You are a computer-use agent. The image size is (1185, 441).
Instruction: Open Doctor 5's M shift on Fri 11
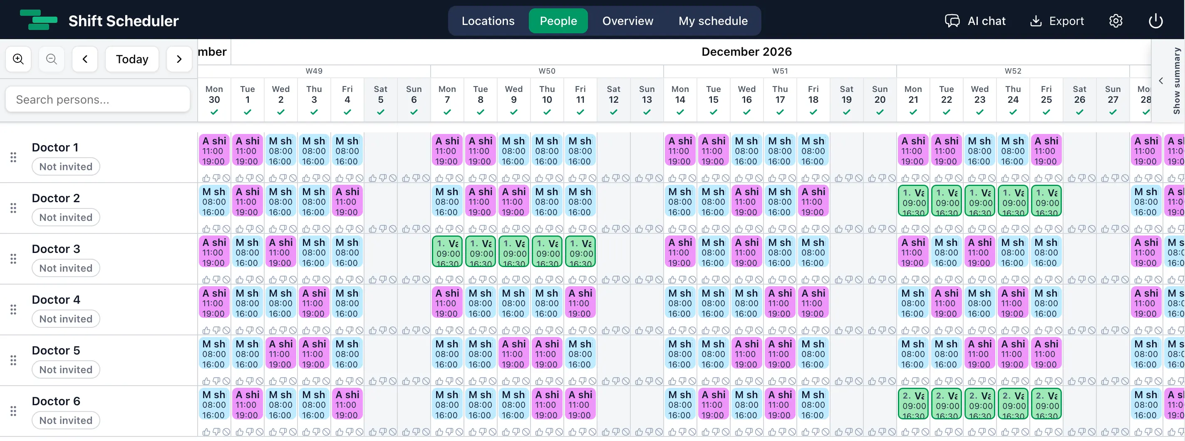tap(580, 353)
